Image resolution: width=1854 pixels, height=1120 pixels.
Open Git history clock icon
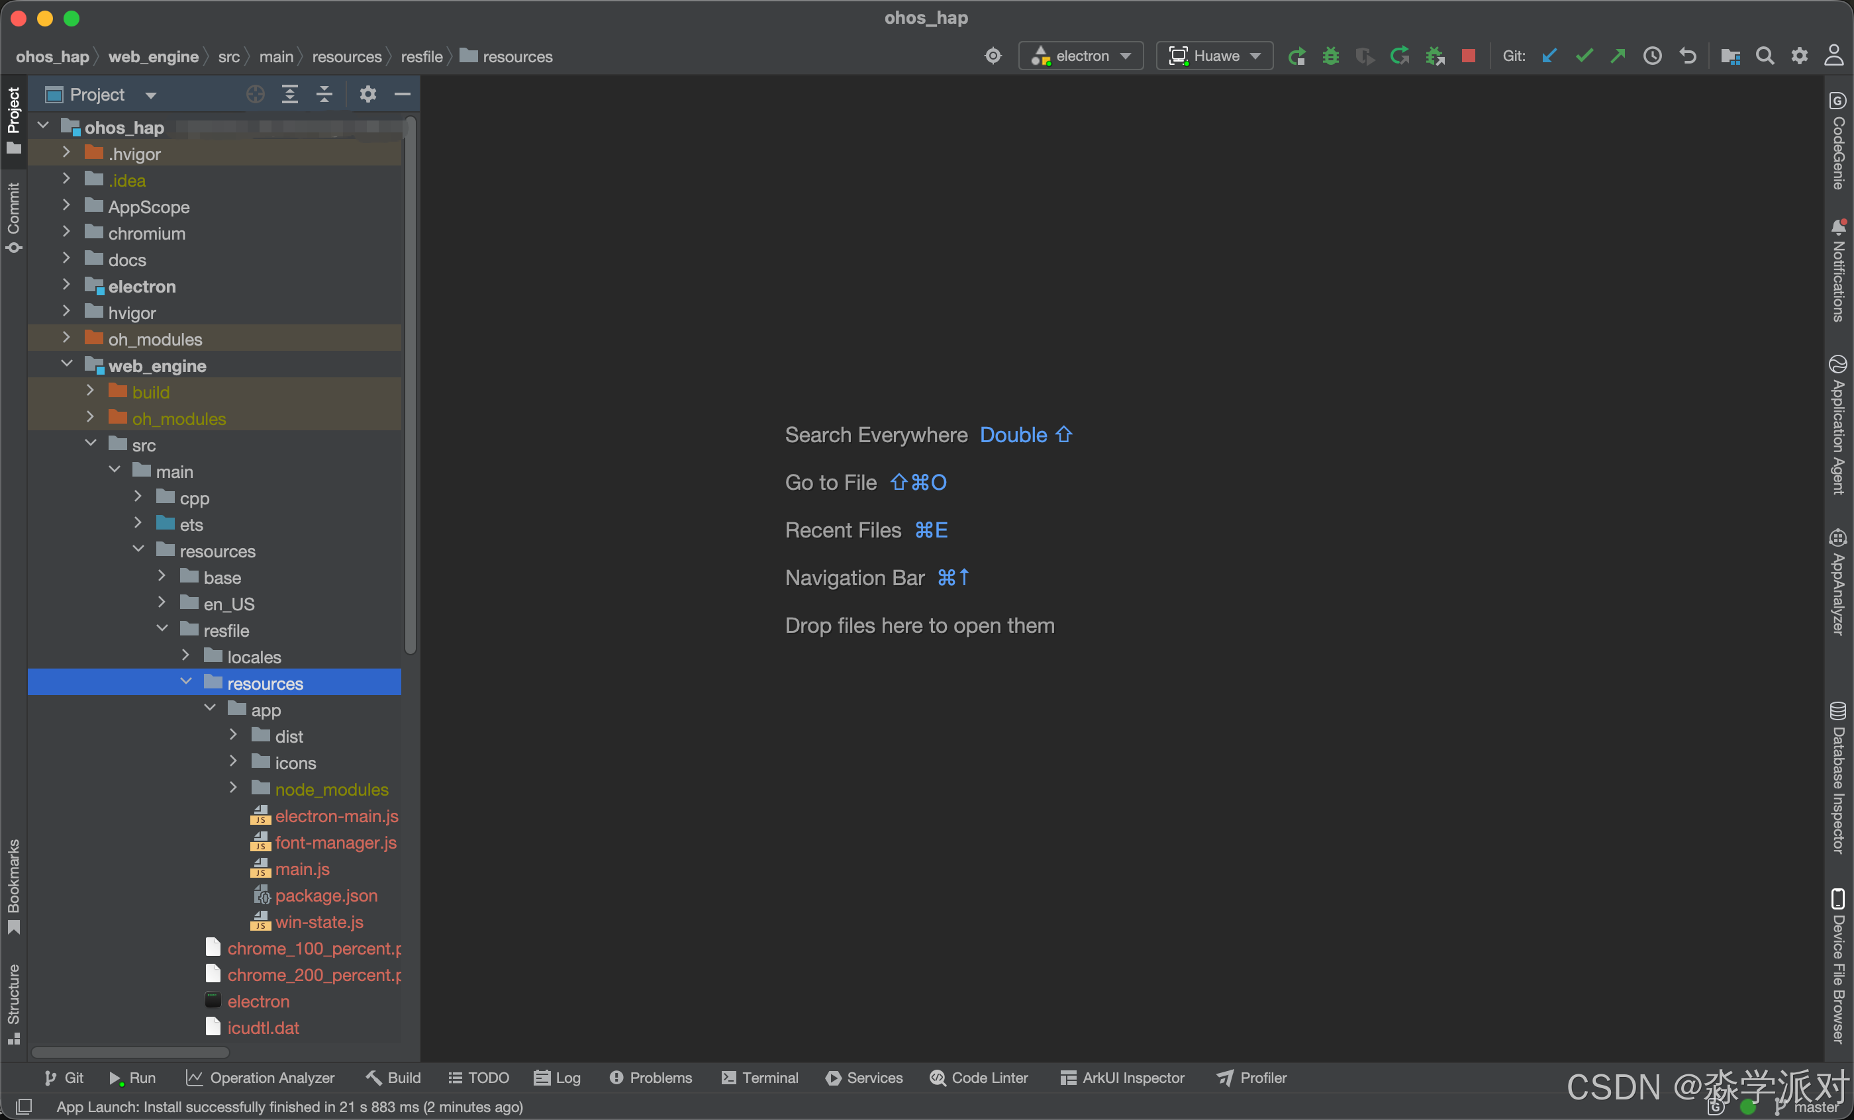(1652, 56)
